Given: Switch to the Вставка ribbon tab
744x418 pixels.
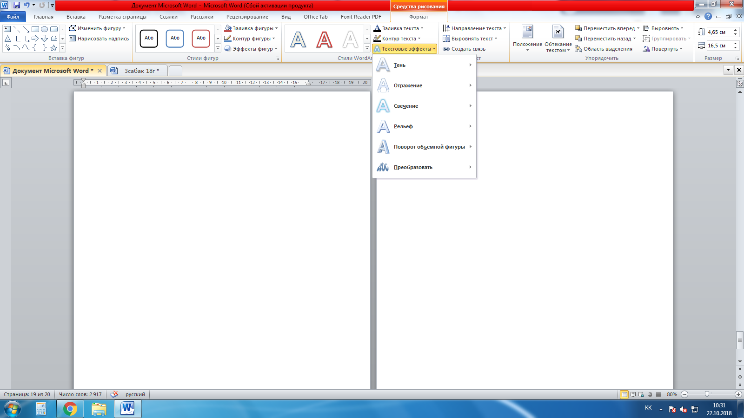Looking at the screenshot, I should click(x=76, y=17).
